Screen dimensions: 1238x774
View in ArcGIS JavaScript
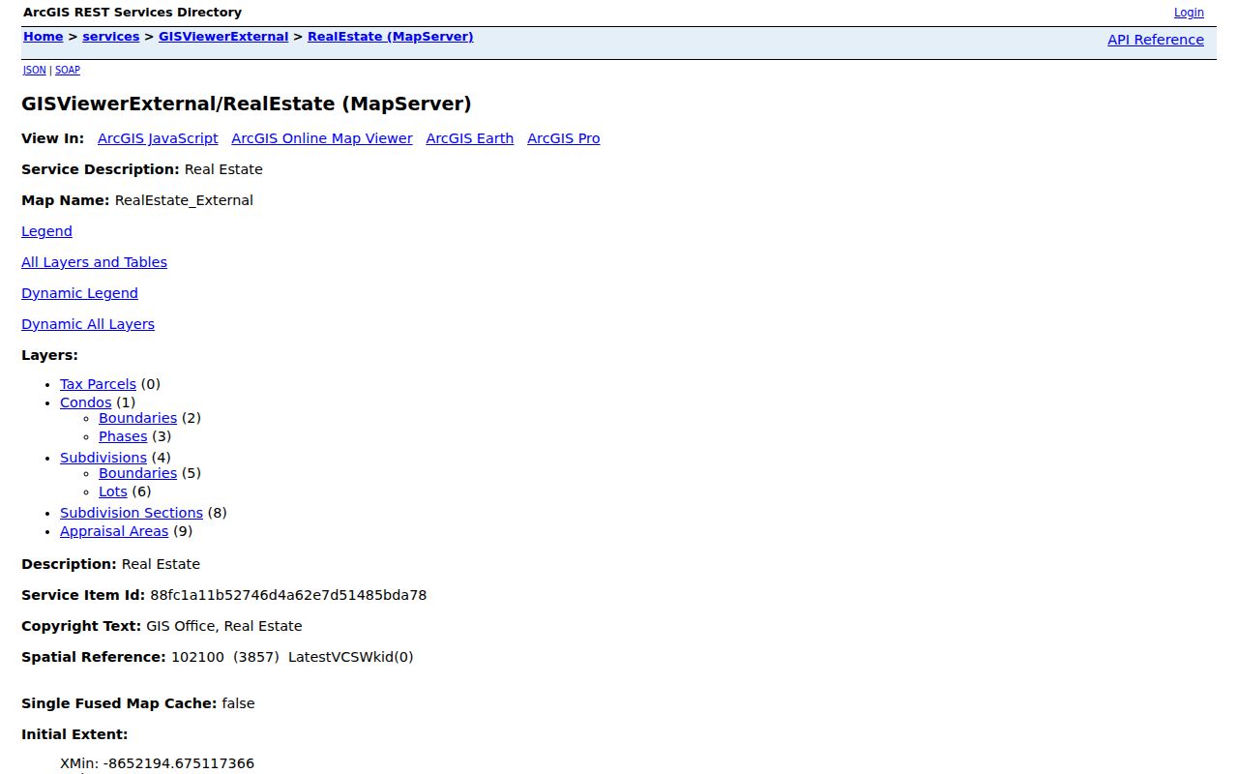click(x=158, y=138)
